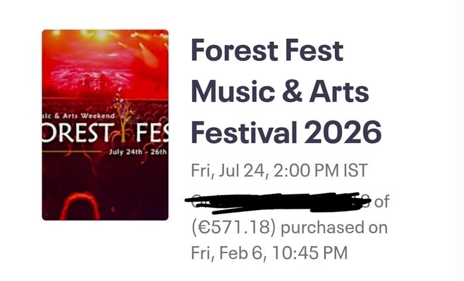The image size is (464, 281).
Task: Click the white OREST lettering on the poster
Action: (x=78, y=133)
